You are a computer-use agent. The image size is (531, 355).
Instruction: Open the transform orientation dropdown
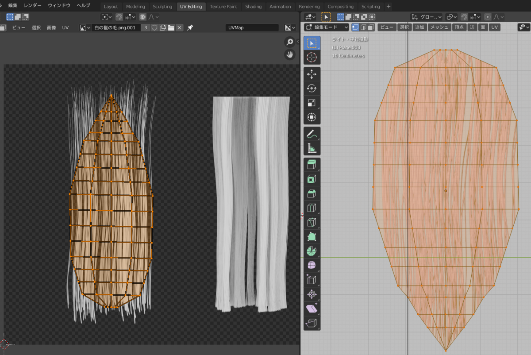click(x=427, y=17)
